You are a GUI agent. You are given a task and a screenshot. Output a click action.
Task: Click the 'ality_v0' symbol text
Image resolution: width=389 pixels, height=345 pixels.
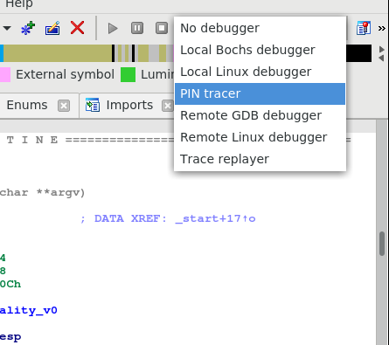pyautogui.click(x=29, y=310)
